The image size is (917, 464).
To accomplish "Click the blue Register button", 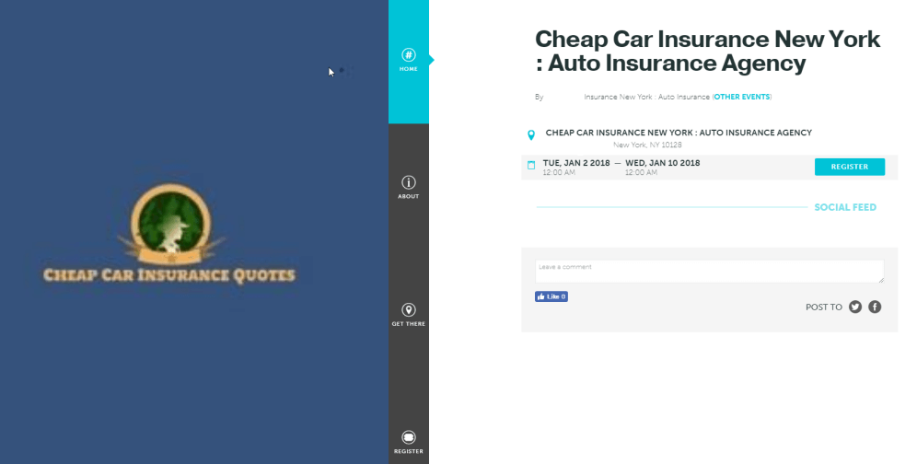I will point(849,167).
